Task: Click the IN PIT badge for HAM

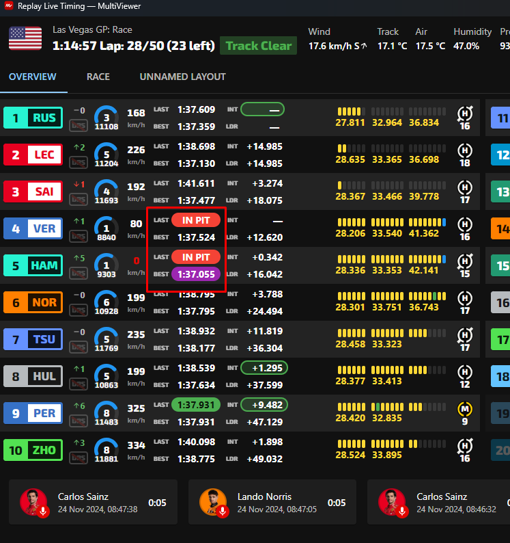Action: click(x=196, y=257)
